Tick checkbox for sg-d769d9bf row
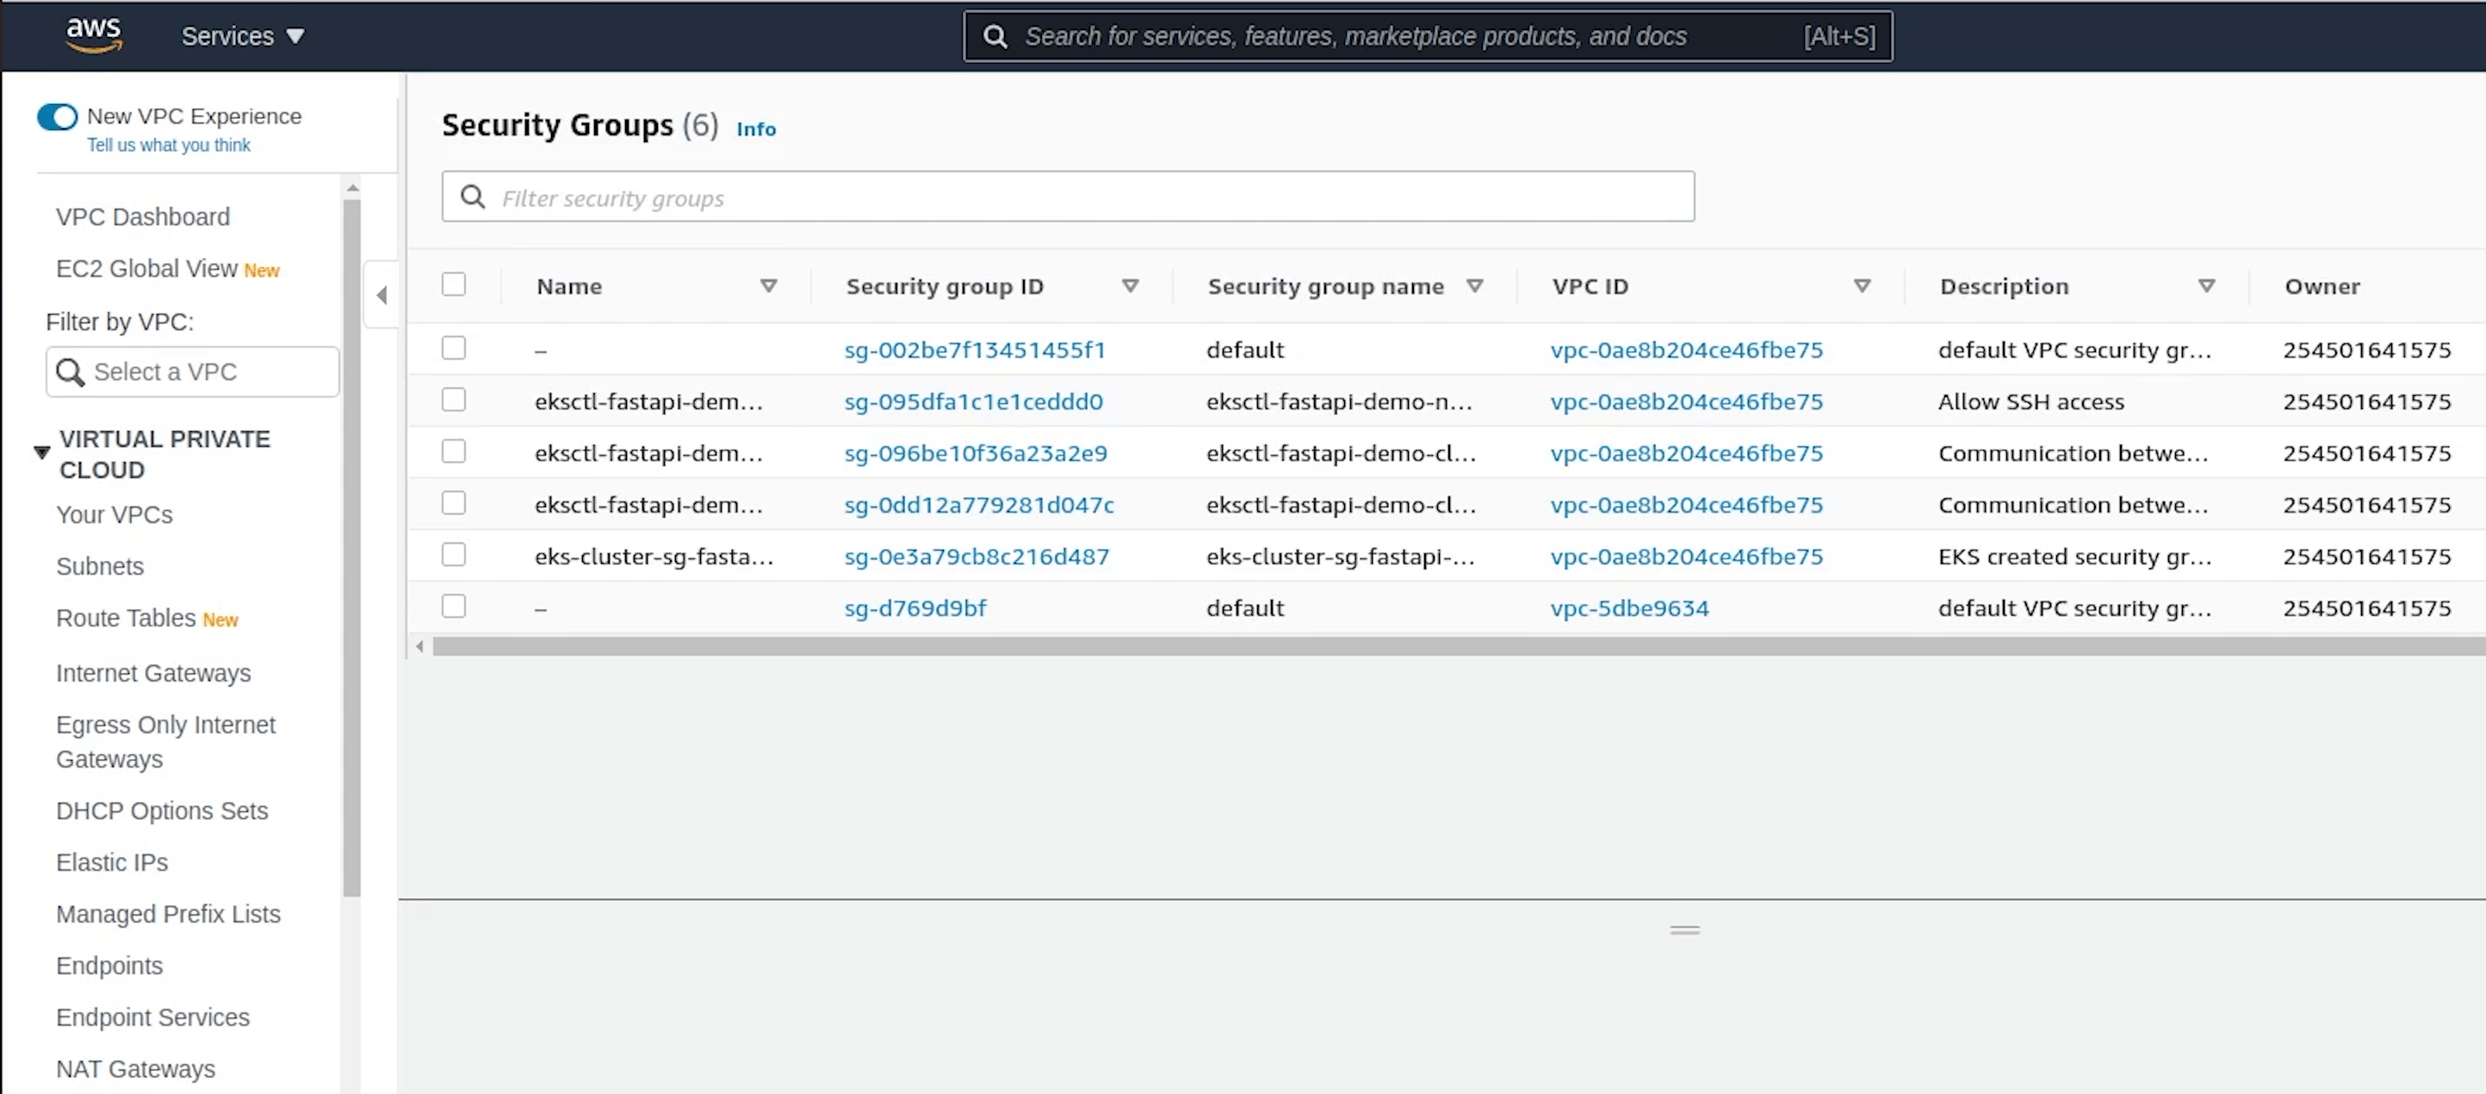This screenshot has height=1094, width=2486. pyautogui.click(x=454, y=607)
